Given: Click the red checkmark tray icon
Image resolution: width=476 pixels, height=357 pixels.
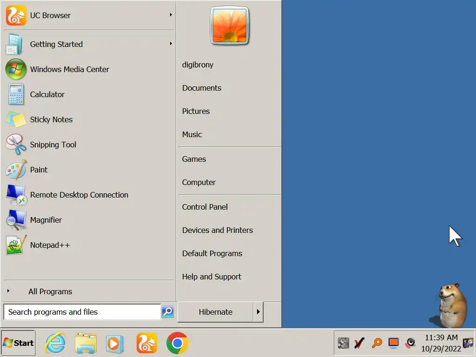Looking at the screenshot, I should click(x=359, y=343).
